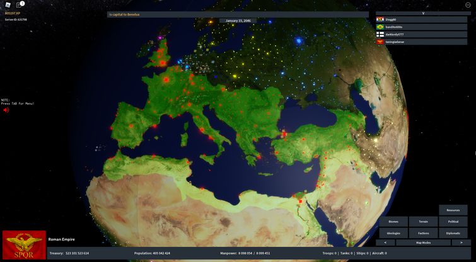476x262 pixels.
Task: Switch to the Terrain map mode
Action: click(423, 222)
